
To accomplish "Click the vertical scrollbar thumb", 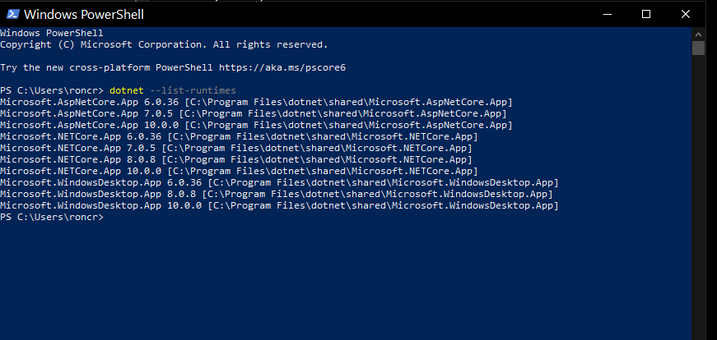I will pos(698,48).
